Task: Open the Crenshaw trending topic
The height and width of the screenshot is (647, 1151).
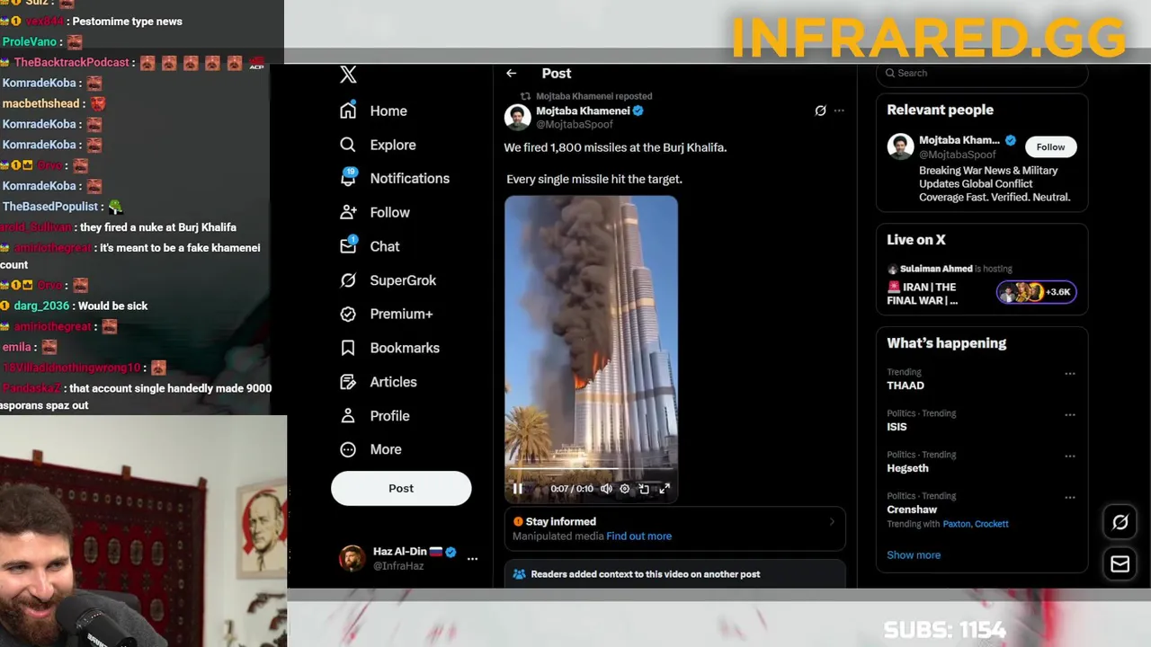Action: (x=912, y=510)
